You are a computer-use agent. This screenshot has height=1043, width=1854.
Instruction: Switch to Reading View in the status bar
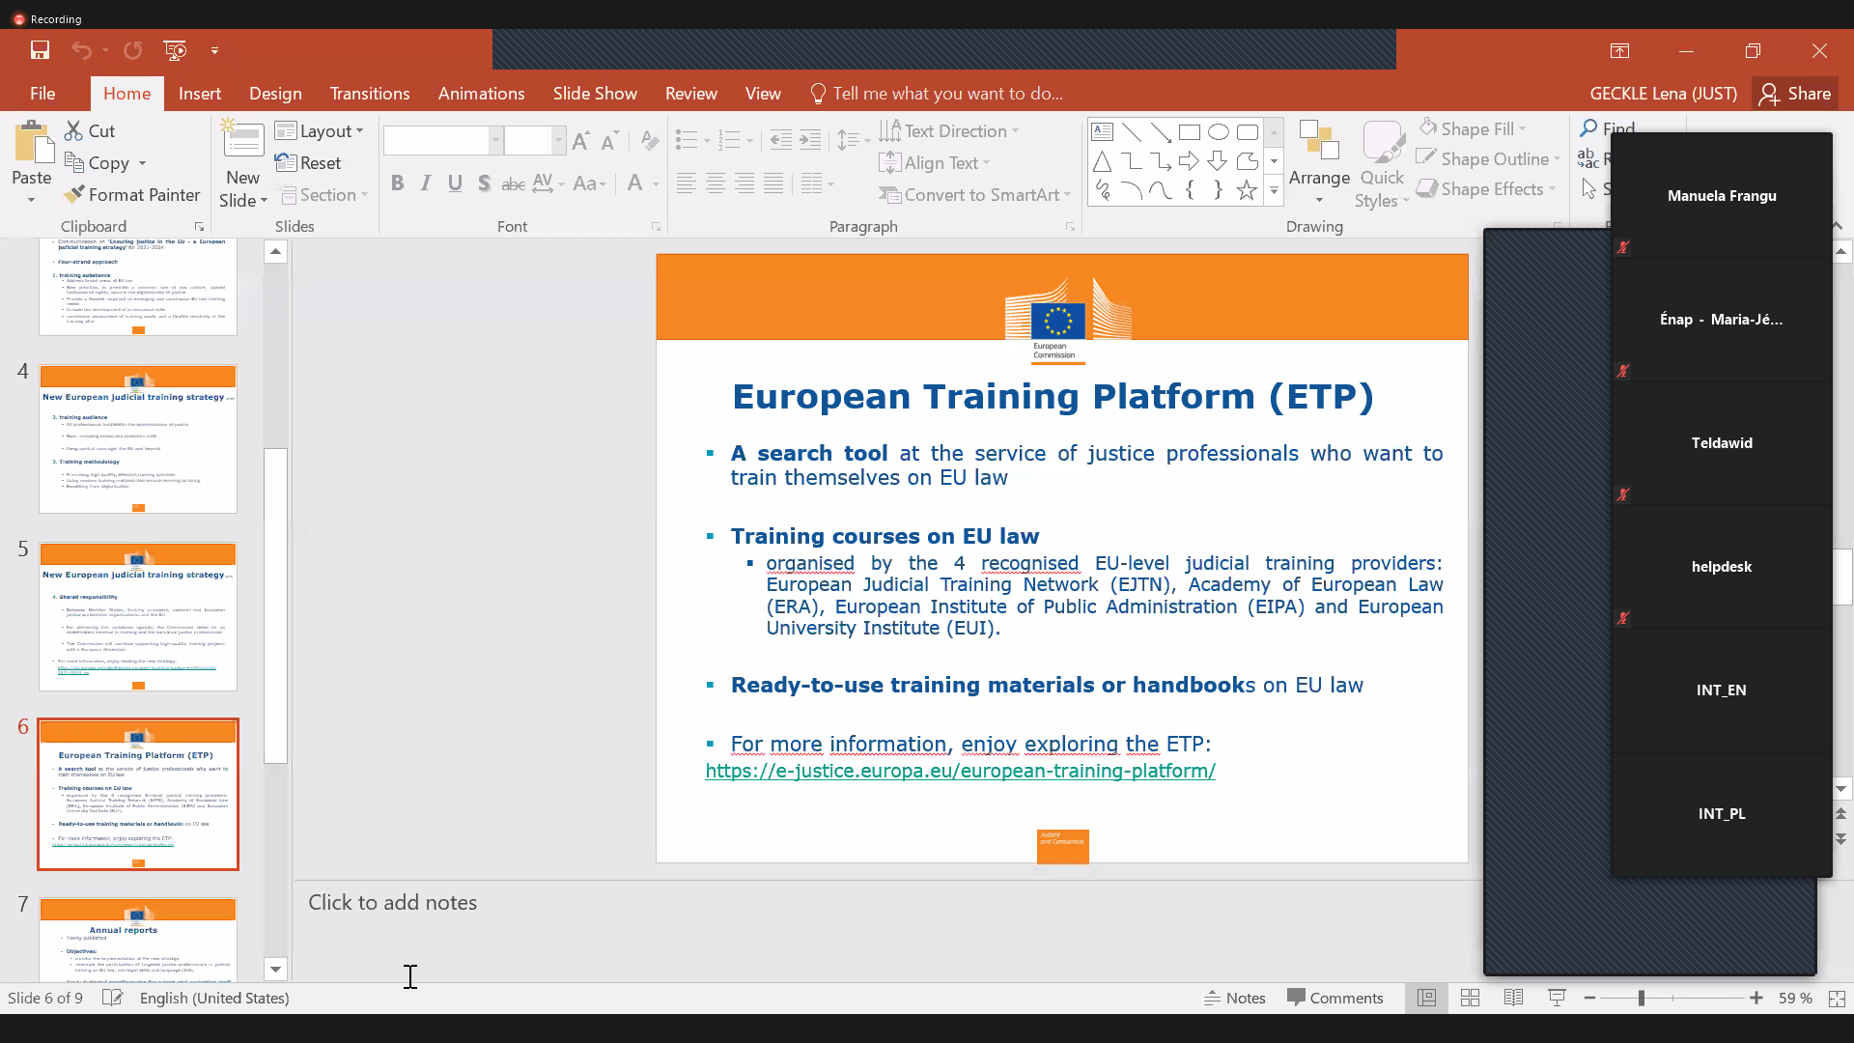[x=1513, y=998]
